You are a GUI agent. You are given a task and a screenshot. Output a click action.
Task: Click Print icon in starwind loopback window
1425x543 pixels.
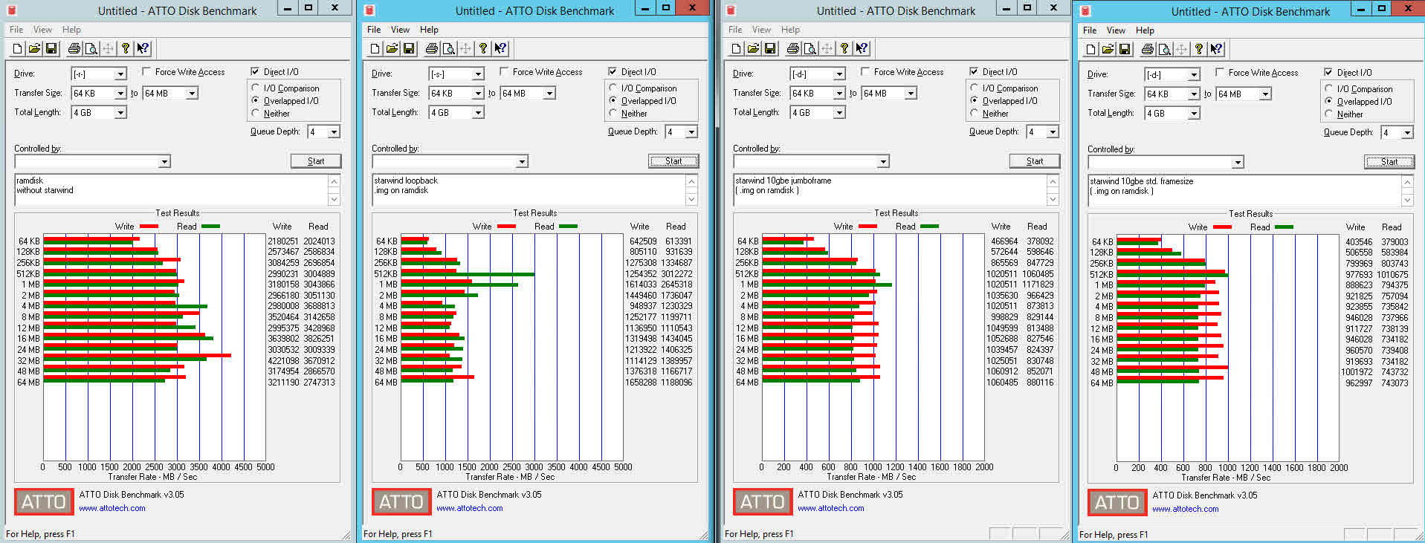pyautogui.click(x=431, y=48)
